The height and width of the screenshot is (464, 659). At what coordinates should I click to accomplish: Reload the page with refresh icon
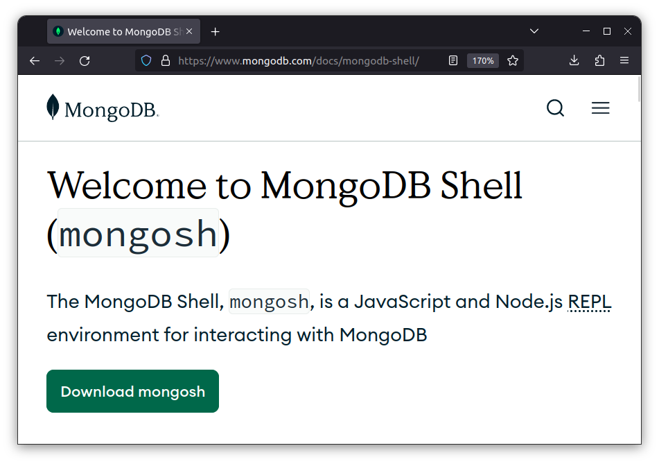[x=85, y=61]
